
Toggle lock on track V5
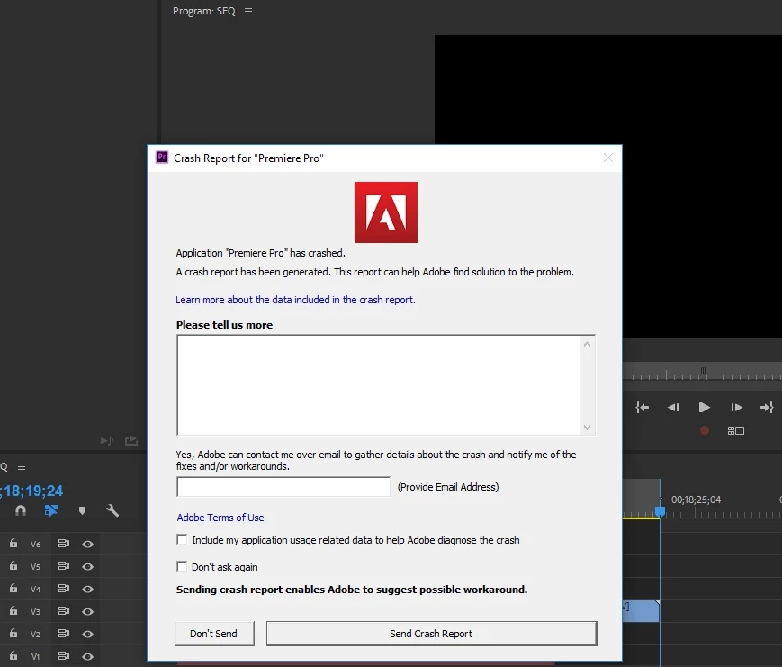click(13, 566)
